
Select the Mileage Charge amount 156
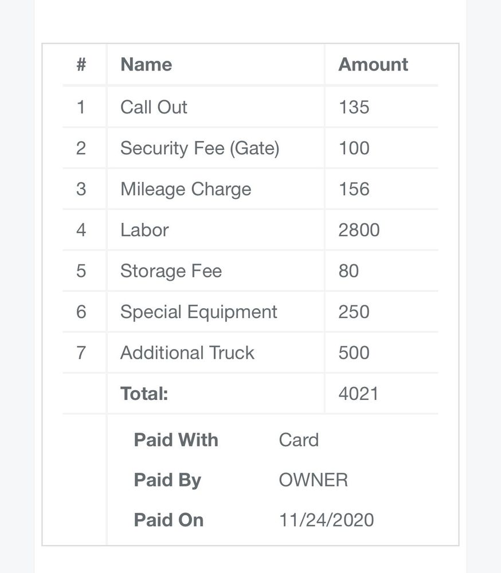(x=354, y=189)
